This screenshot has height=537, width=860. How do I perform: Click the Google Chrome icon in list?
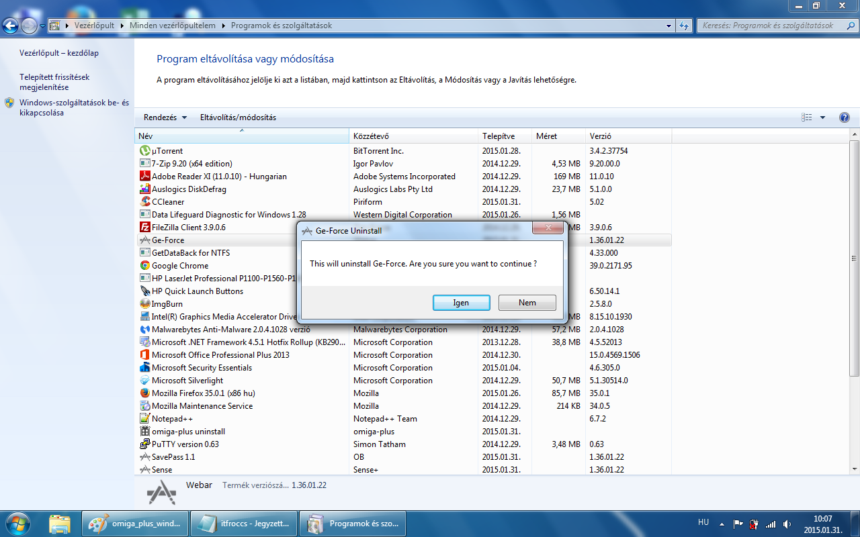[144, 266]
